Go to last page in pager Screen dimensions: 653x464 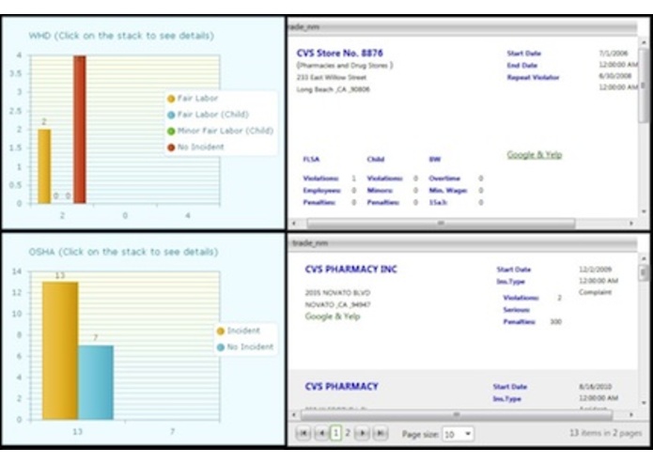[x=381, y=433]
